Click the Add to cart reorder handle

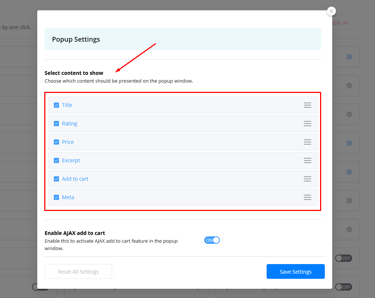pos(307,179)
